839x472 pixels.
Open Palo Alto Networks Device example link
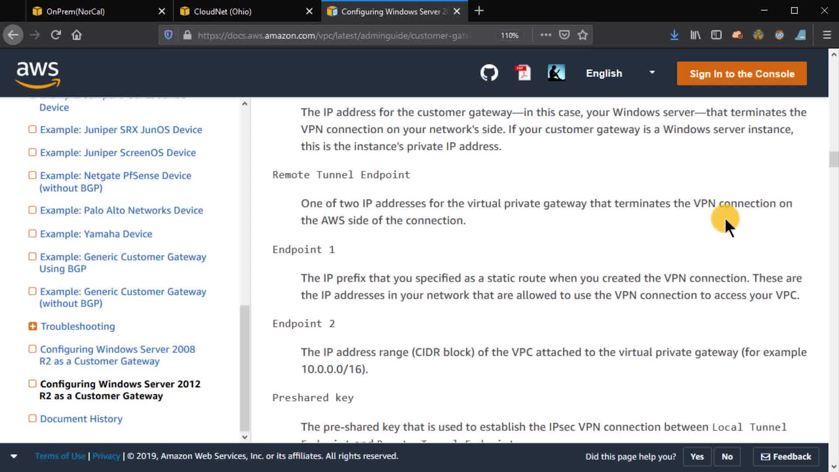click(x=121, y=210)
